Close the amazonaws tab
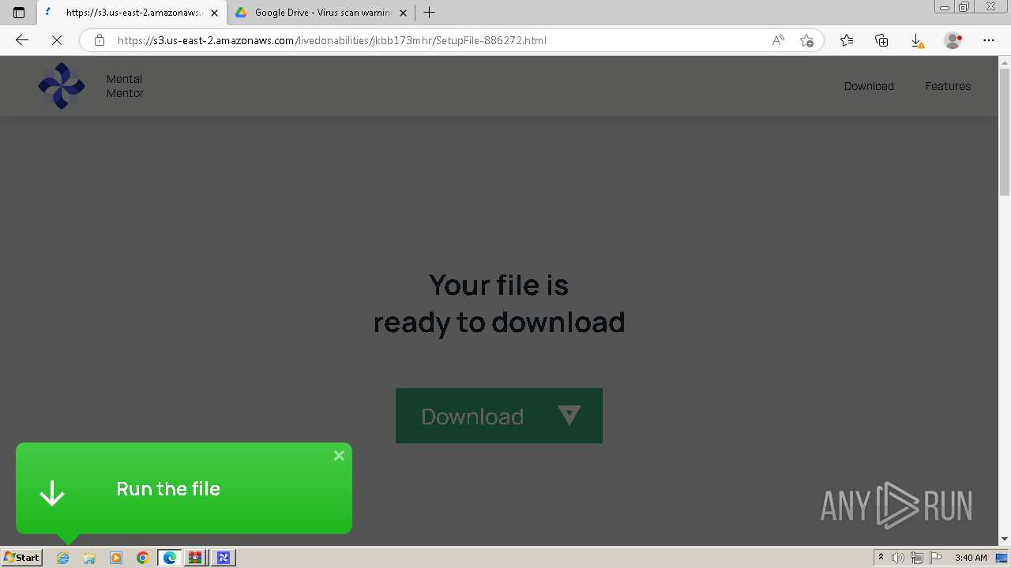1011x568 pixels. tap(214, 13)
